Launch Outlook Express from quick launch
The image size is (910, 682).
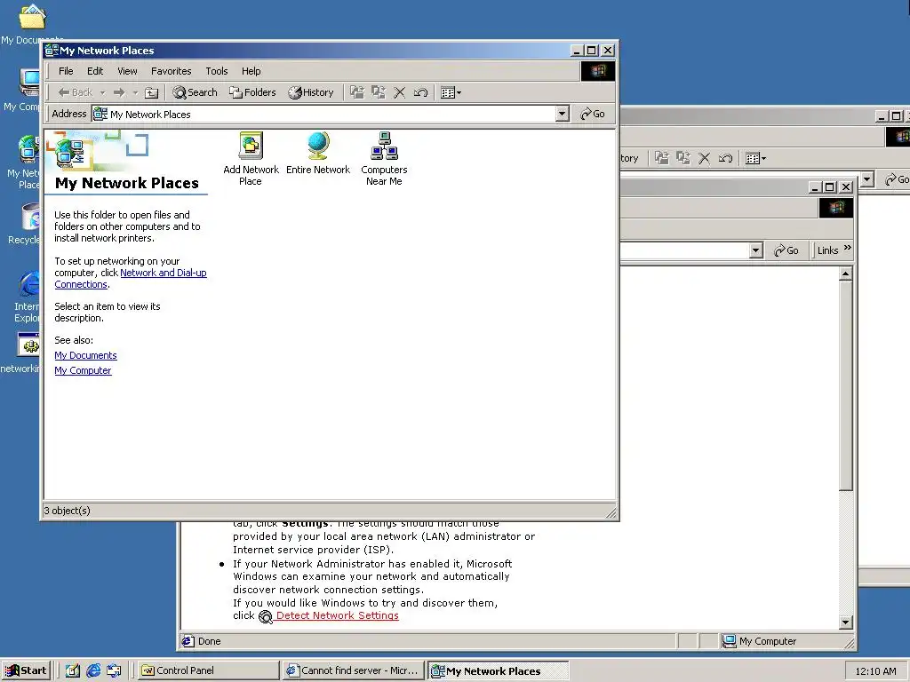pos(114,670)
